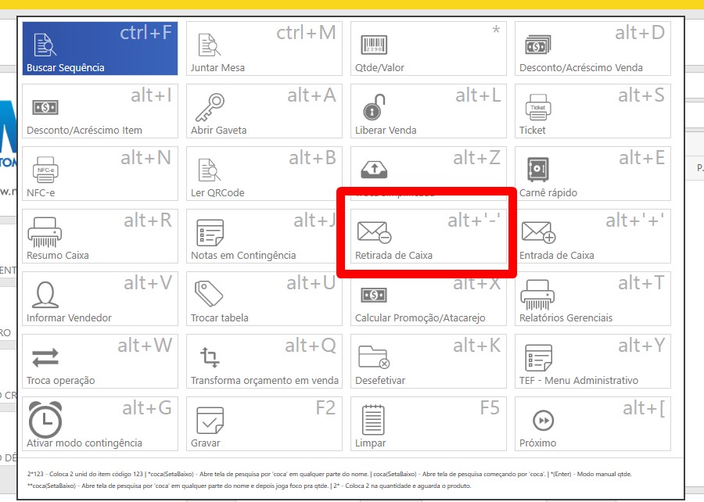Click the Troca operação arrows icon
704x502 pixels.
point(45,357)
